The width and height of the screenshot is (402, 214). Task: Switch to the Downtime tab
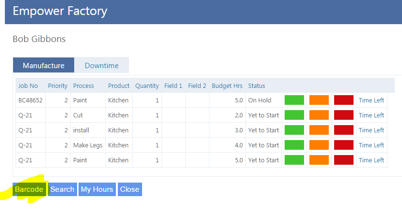tap(101, 66)
